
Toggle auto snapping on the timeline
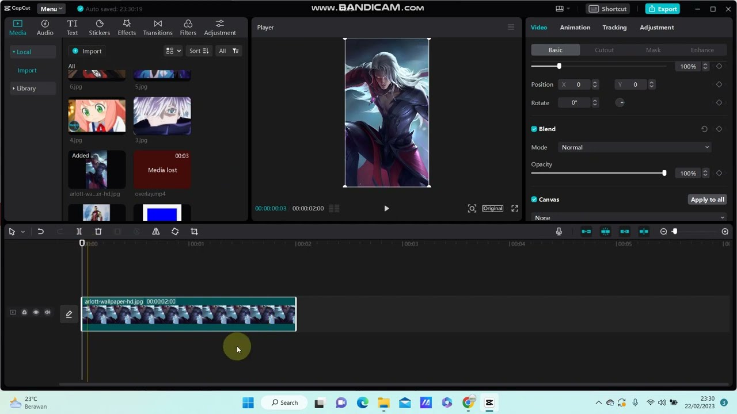pos(605,231)
